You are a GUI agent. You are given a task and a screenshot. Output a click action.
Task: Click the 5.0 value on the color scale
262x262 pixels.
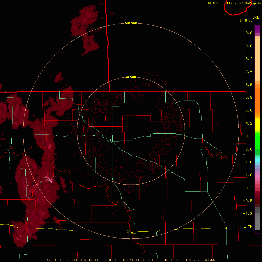249,110
